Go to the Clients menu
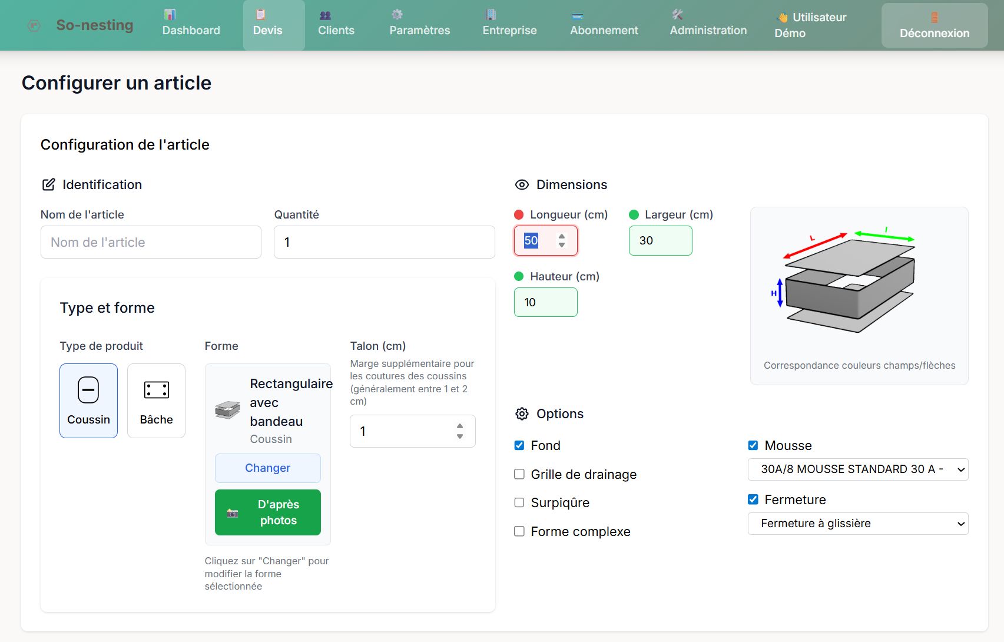This screenshot has height=642, width=1004. click(x=336, y=25)
